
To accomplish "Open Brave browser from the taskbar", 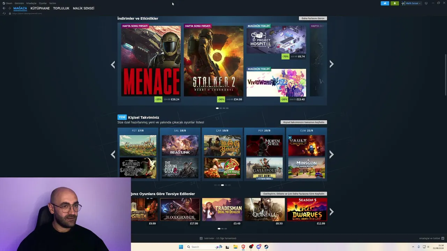I will click(x=243, y=247).
